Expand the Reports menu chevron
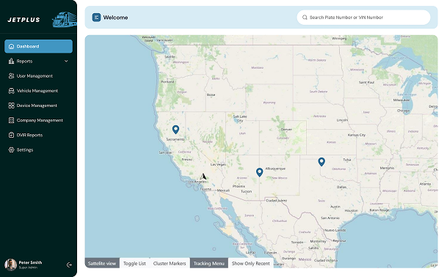 click(x=66, y=61)
